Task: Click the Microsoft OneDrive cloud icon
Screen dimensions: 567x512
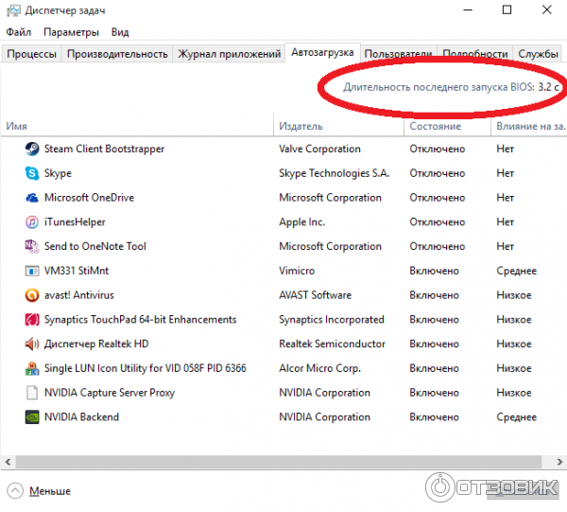Action: pyautogui.click(x=31, y=198)
